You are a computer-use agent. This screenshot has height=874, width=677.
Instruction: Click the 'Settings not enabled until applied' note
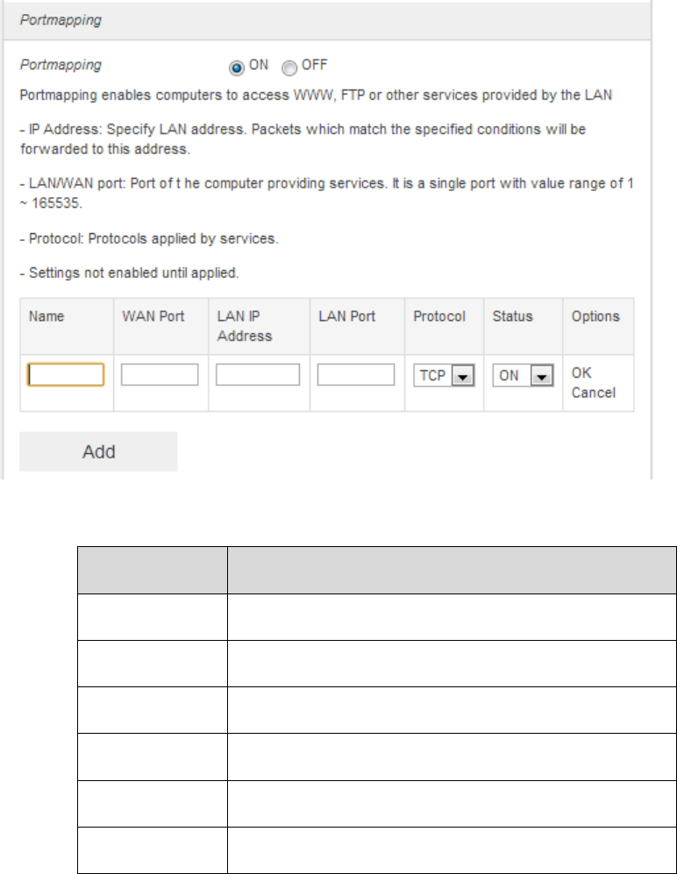point(130,274)
